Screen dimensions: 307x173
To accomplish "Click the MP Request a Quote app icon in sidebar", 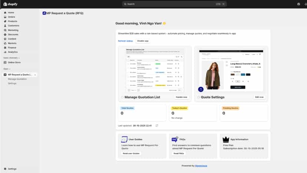I will coord(5,75).
